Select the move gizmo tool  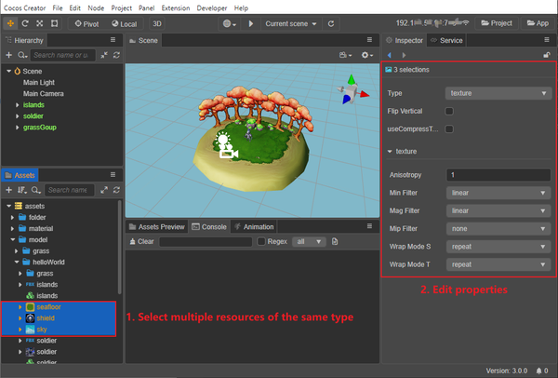click(10, 23)
